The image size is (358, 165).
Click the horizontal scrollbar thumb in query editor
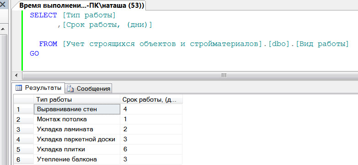(224, 75)
